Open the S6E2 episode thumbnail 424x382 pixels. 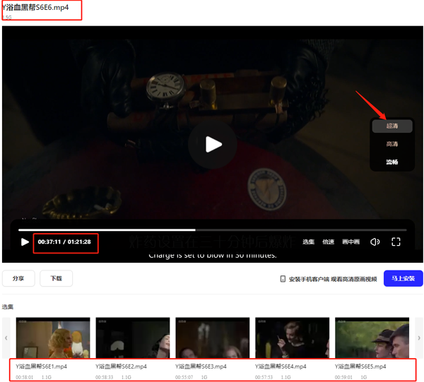(x=133, y=338)
